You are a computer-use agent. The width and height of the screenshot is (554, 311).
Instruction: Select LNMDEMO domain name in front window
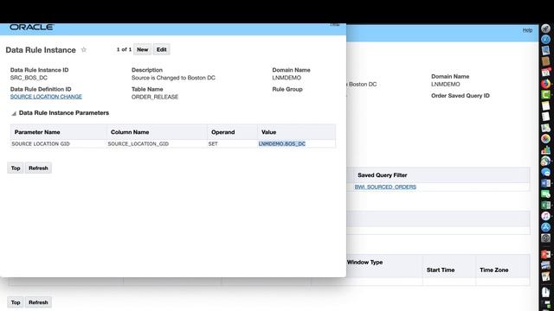287,78
